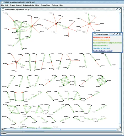Close the Cluster Legend panel
This screenshot has height=137, width=125.
click(120, 34)
